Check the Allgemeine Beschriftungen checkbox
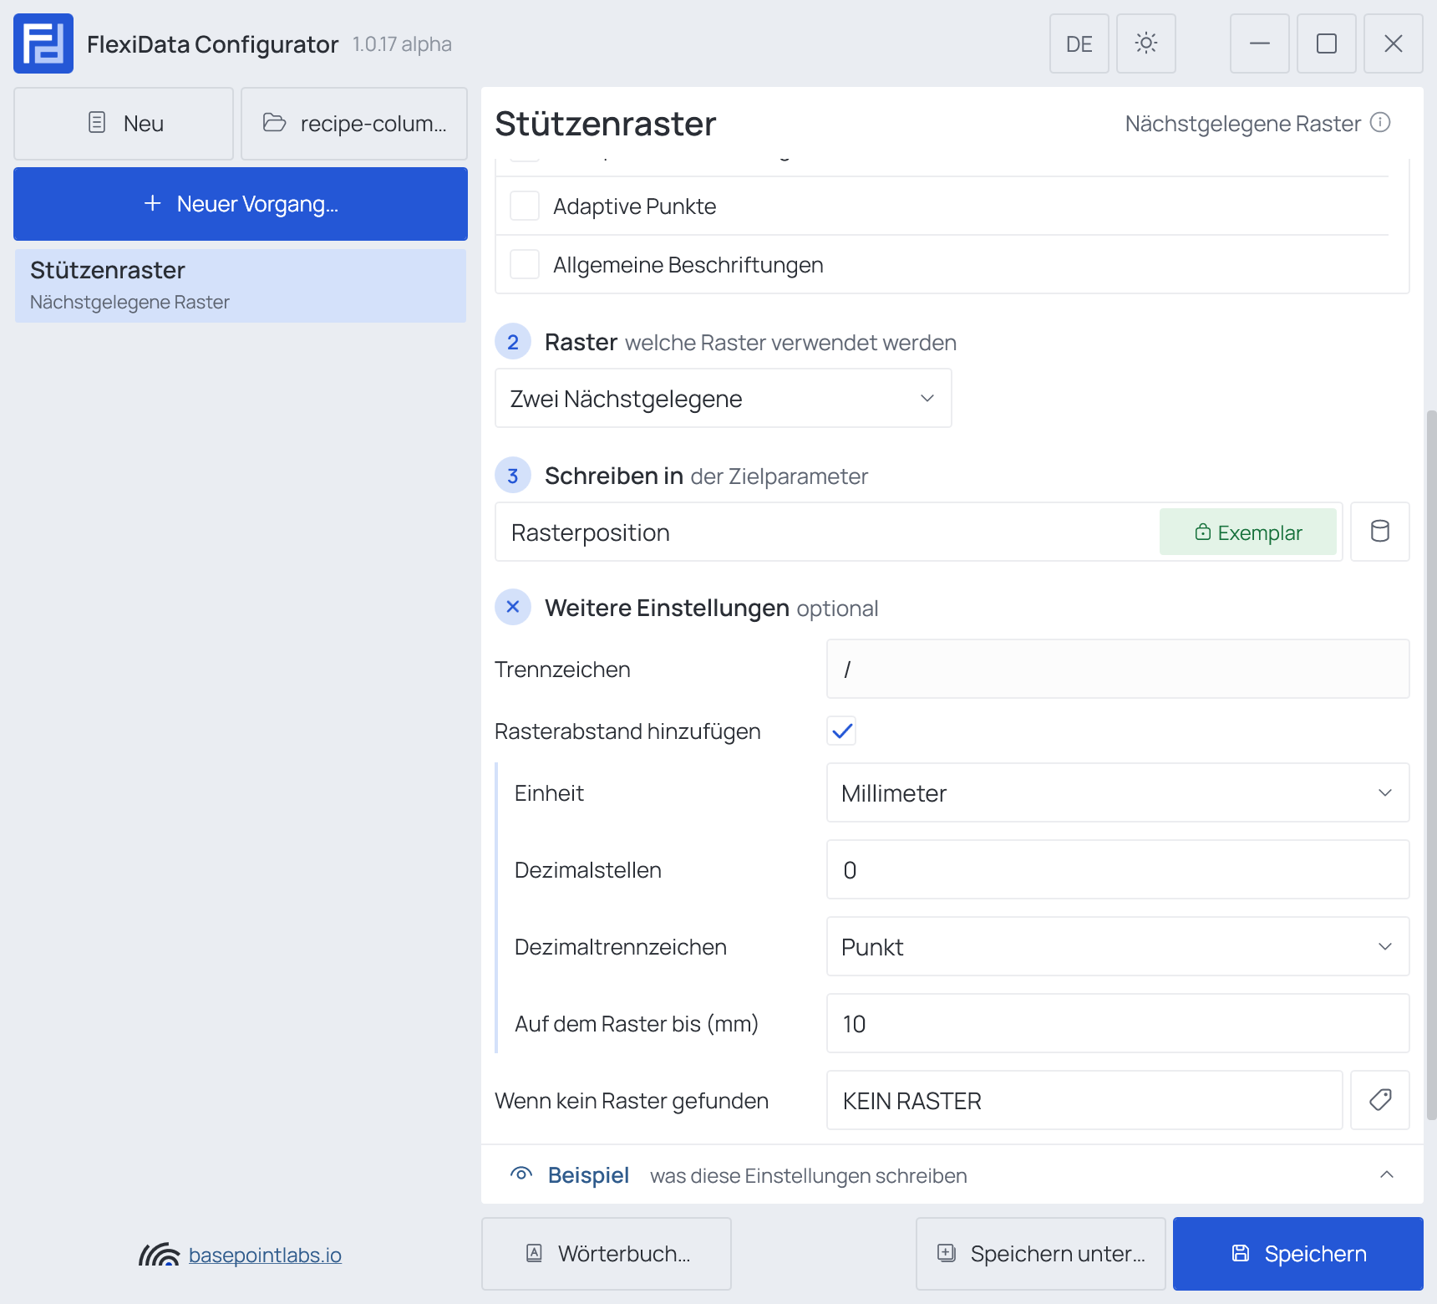The height and width of the screenshot is (1304, 1437). (525, 264)
